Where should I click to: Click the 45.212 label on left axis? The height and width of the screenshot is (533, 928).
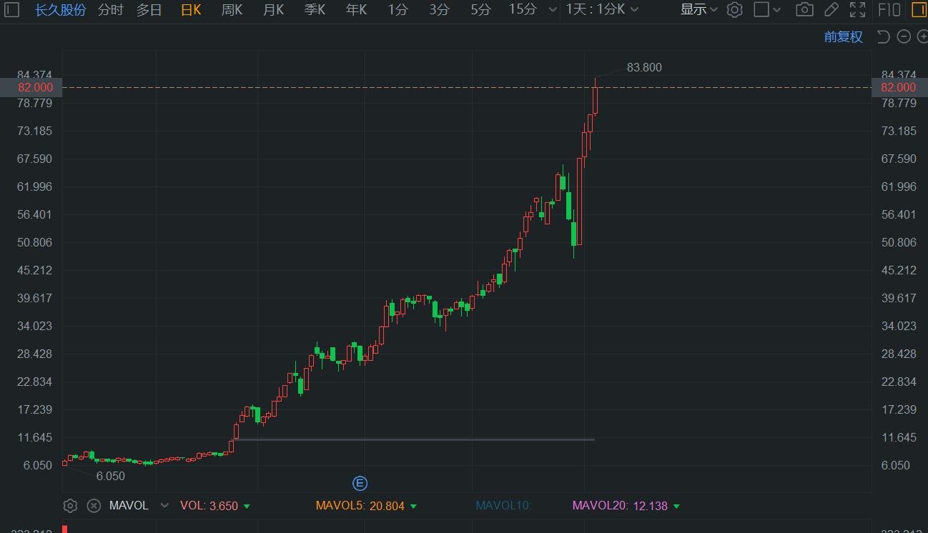(35, 270)
